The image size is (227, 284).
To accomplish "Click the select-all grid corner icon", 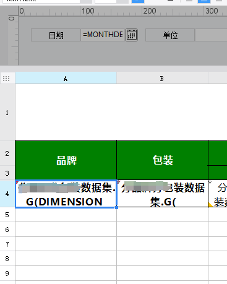I will tap(6, 79).
